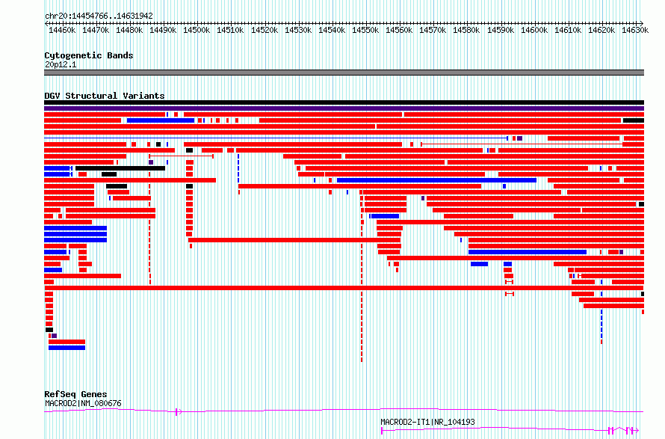
Task: Click the 14520k ruler label
Action: coord(265,30)
